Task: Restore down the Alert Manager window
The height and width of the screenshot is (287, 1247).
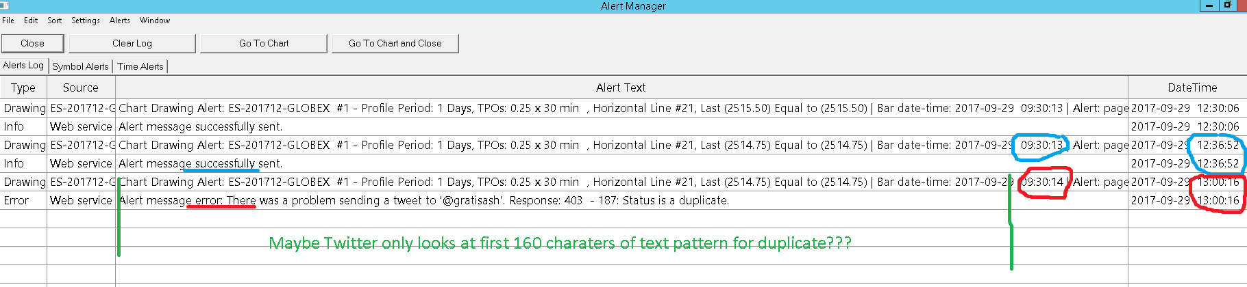Action: pyautogui.click(x=1226, y=5)
